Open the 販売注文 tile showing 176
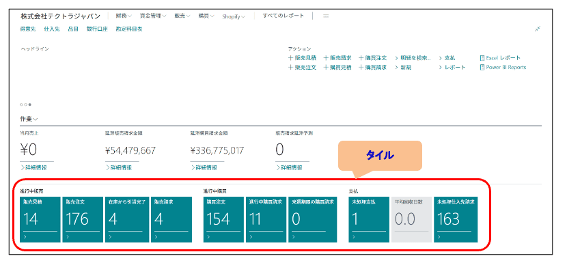The height and width of the screenshot is (265, 567). [83, 219]
